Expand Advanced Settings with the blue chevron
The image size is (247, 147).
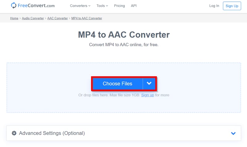pyautogui.click(x=233, y=133)
